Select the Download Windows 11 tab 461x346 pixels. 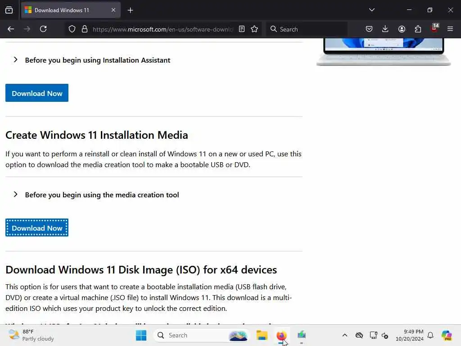point(71,10)
